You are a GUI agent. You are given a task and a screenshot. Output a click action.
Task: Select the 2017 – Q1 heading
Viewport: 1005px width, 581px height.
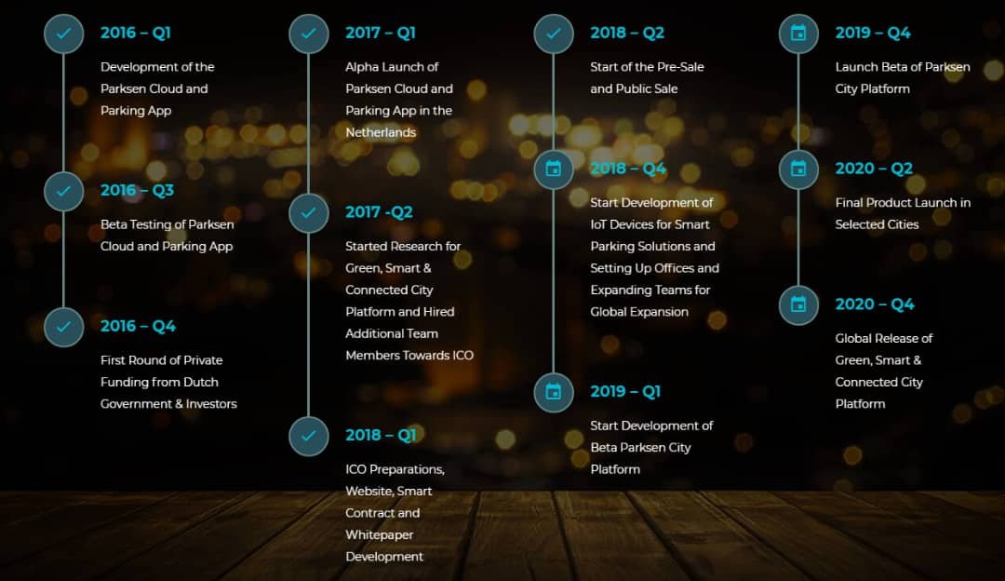pos(380,33)
